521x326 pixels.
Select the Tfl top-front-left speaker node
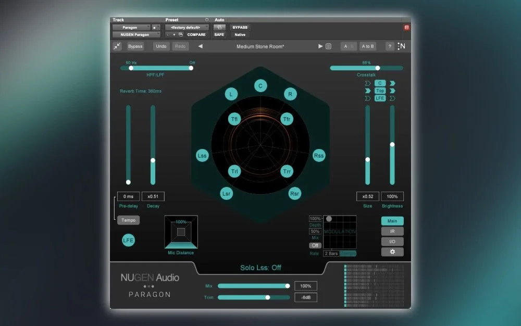pos(234,119)
